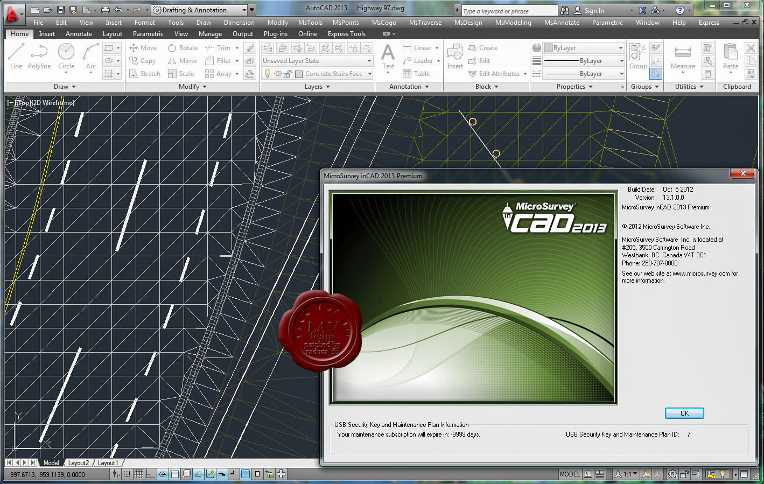
Task: Click the Autodesk Exchange X icon
Action: click(642, 10)
